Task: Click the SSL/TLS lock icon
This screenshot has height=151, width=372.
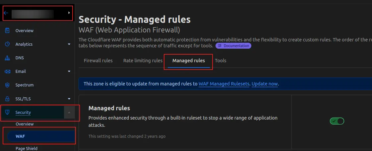Action: coord(7,99)
